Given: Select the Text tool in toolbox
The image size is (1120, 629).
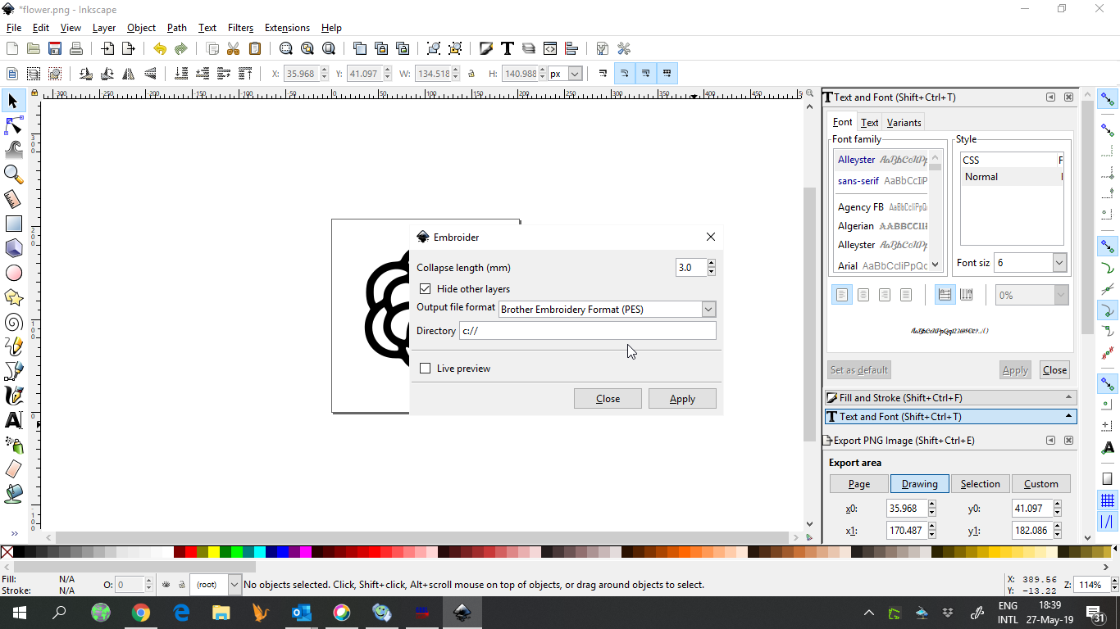Looking at the screenshot, I should (13, 420).
